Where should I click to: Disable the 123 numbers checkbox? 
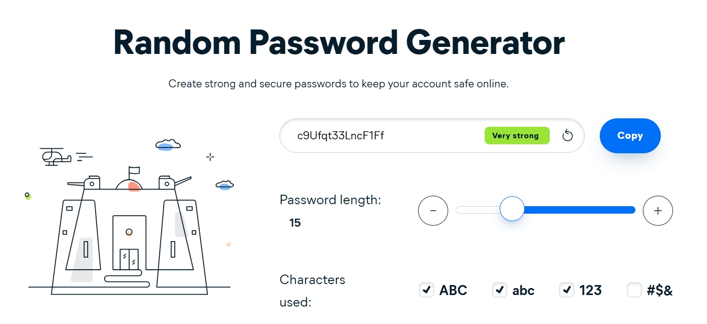click(566, 290)
